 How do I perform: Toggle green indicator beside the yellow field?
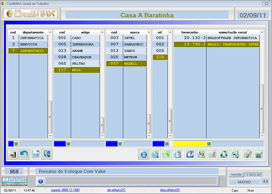tap(209, 144)
